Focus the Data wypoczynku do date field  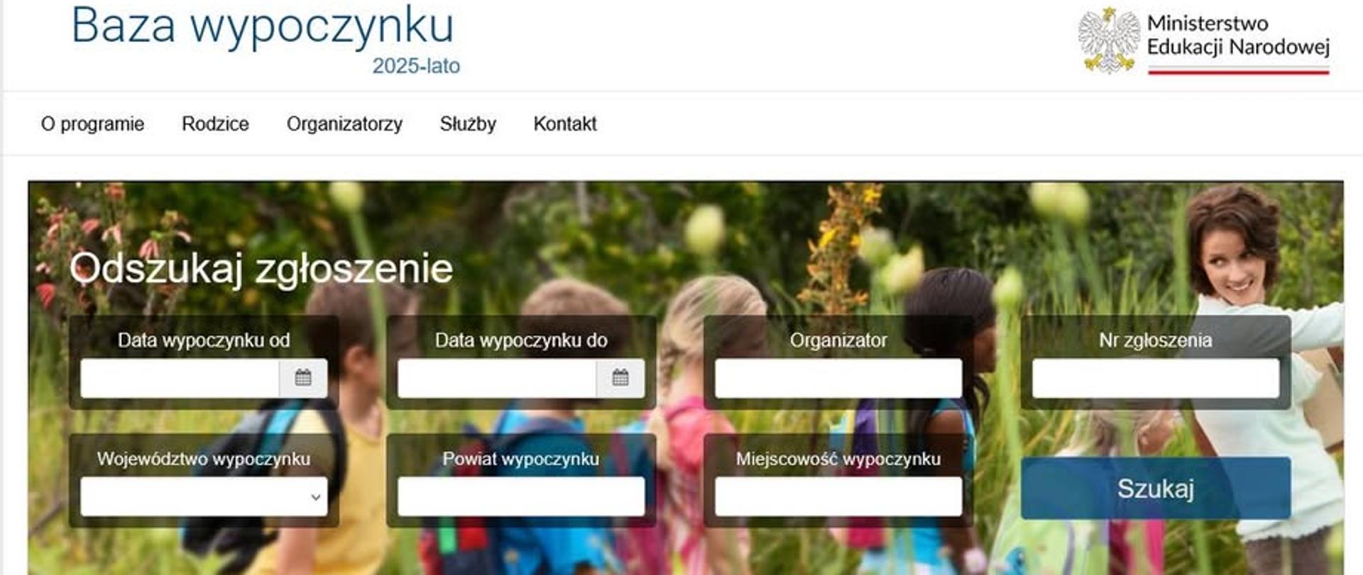(x=497, y=378)
